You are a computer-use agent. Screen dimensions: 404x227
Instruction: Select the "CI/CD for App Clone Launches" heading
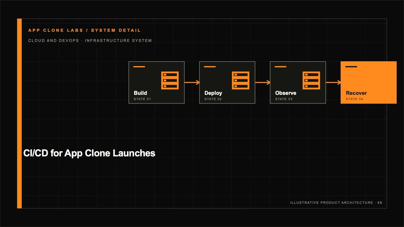[89, 153]
